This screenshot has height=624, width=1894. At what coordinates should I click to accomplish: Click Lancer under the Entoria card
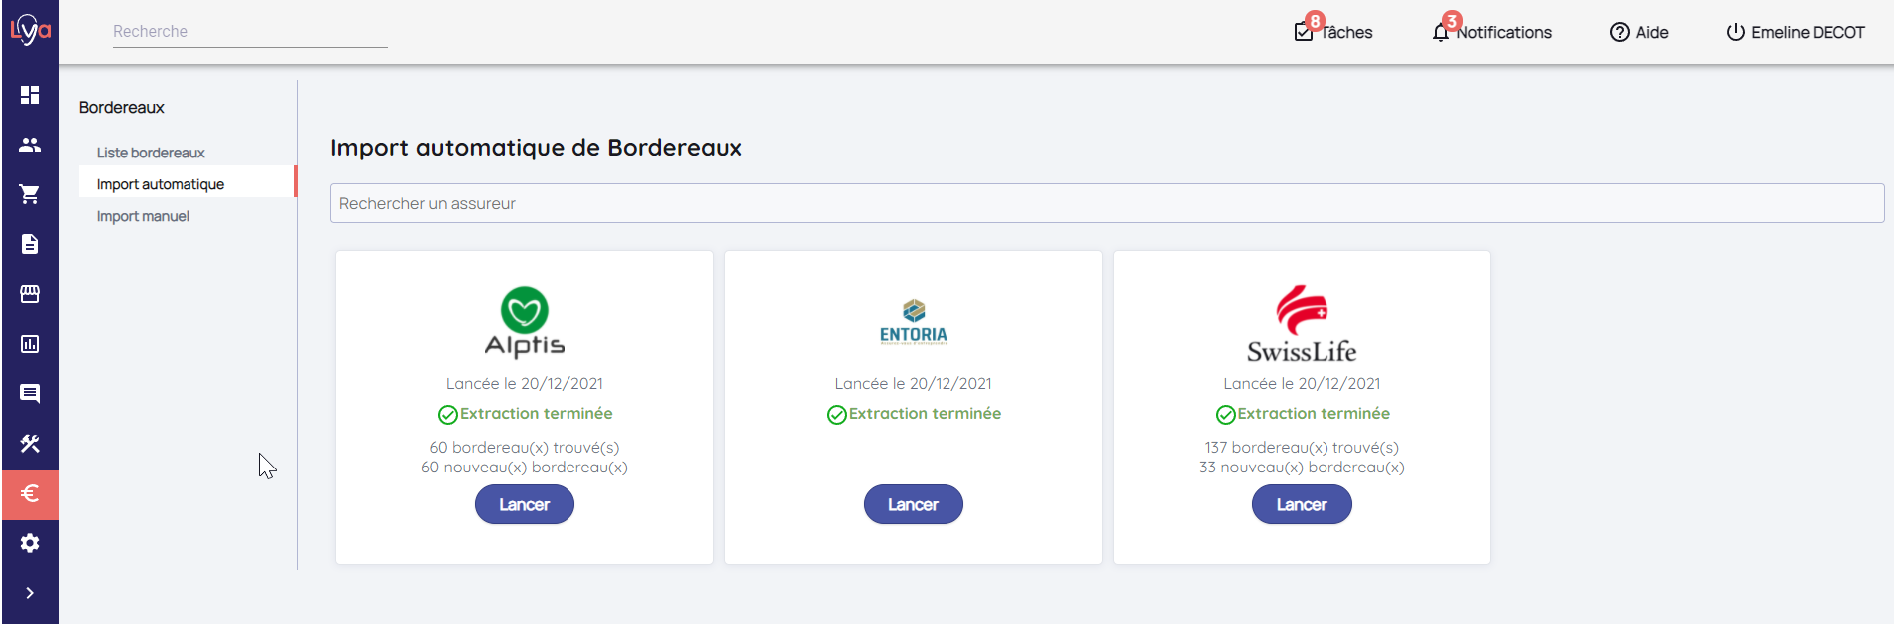[x=913, y=504]
